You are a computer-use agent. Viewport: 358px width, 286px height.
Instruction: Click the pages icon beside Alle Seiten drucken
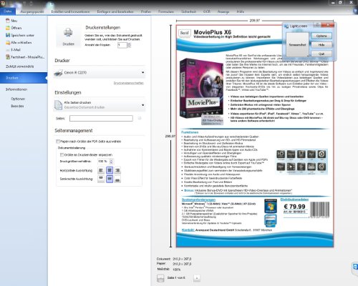point(58,105)
